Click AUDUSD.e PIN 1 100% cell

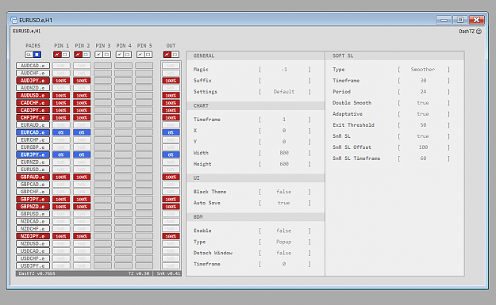tap(61, 95)
